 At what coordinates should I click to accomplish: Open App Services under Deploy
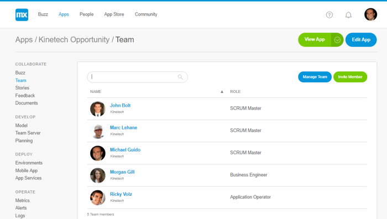click(x=28, y=178)
